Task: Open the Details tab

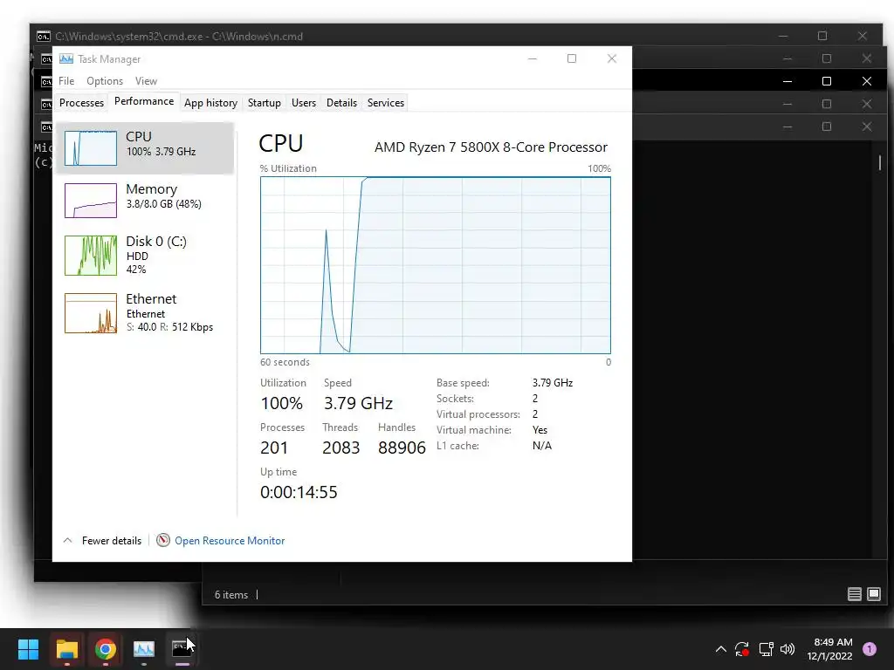Action: (341, 103)
